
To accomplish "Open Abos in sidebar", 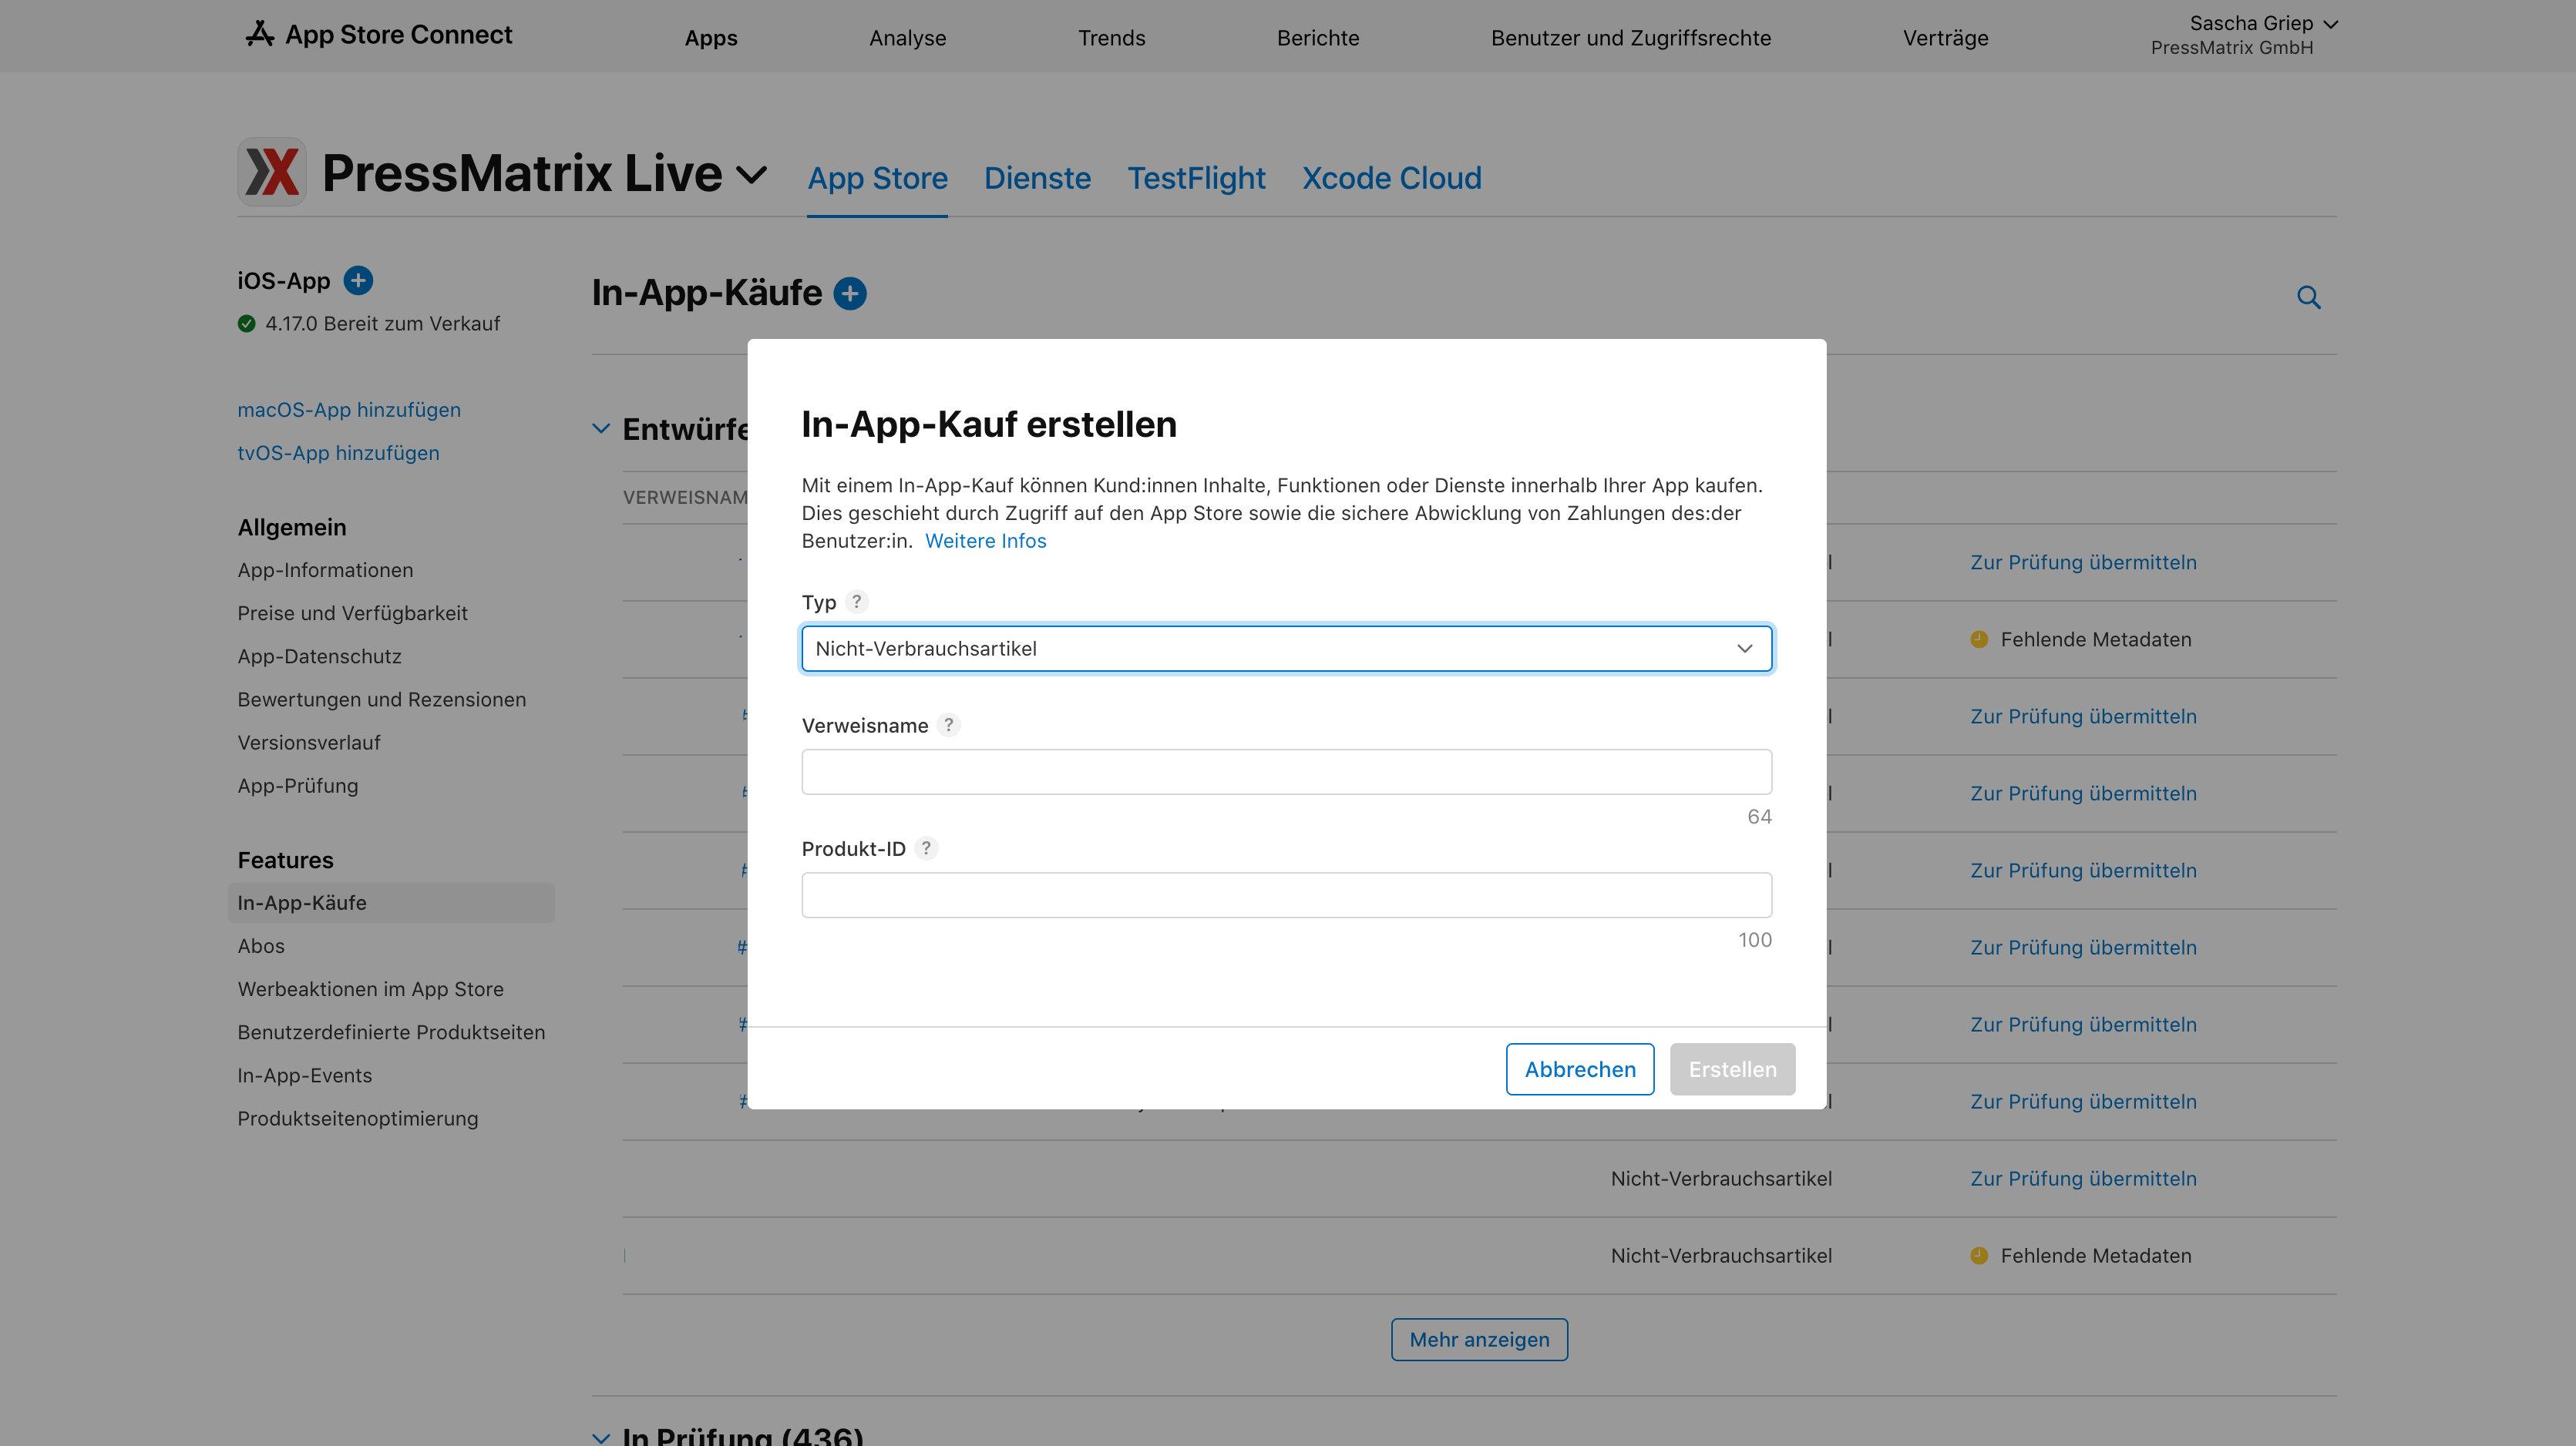I will click(261, 945).
